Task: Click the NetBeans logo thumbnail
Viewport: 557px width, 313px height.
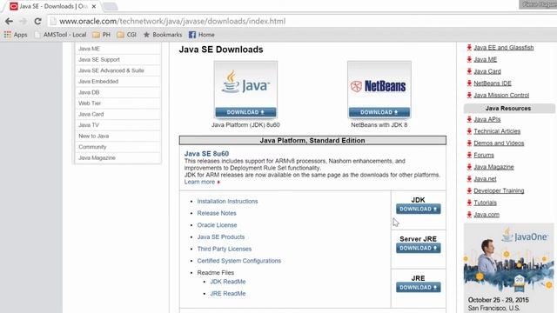Action: click(x=379, y=84)
